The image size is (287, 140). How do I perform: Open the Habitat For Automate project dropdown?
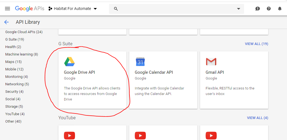click(73, 9)
